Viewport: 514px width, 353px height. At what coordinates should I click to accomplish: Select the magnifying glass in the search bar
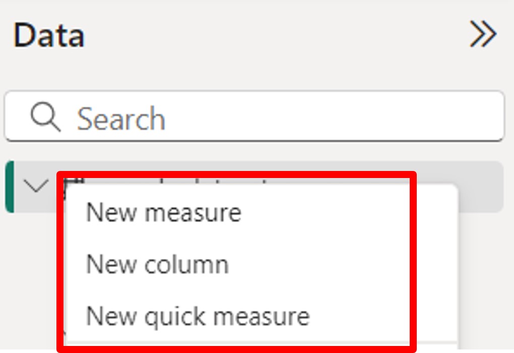(44, 117)
